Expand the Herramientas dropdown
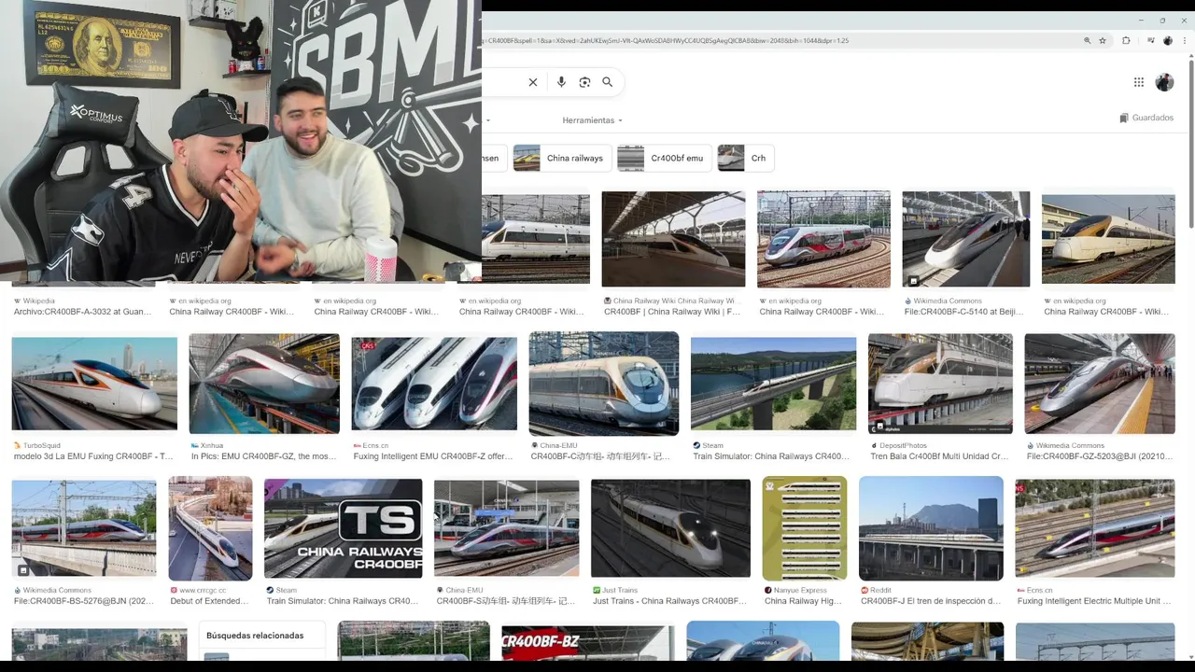This screenshot has width=1195, height=672. [592, 120]
